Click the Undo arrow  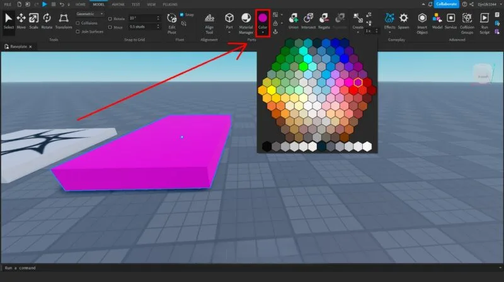[x=62, y=4]
